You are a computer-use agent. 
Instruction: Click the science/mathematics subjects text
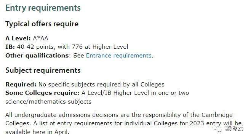coord(48,102)
